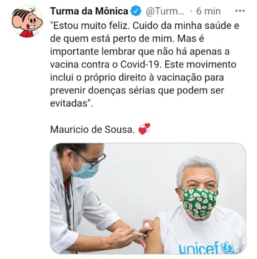Click the "Mauricio de Sousa." signature line
The image size is (257, 259).
(92, 129)
